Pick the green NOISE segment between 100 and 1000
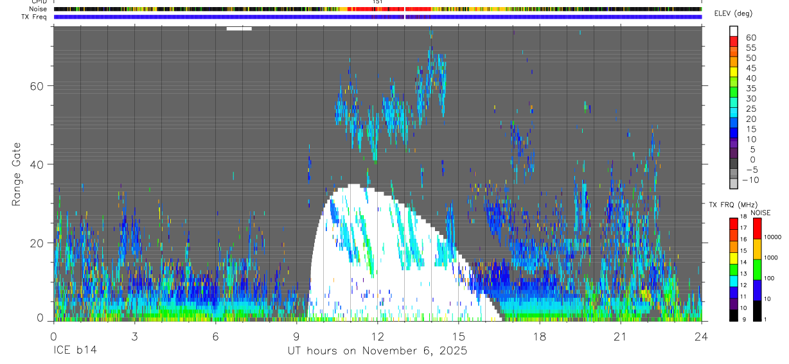The height and width of the screenshot is (364, 789). pyautogui.click(x=758, y=270)
